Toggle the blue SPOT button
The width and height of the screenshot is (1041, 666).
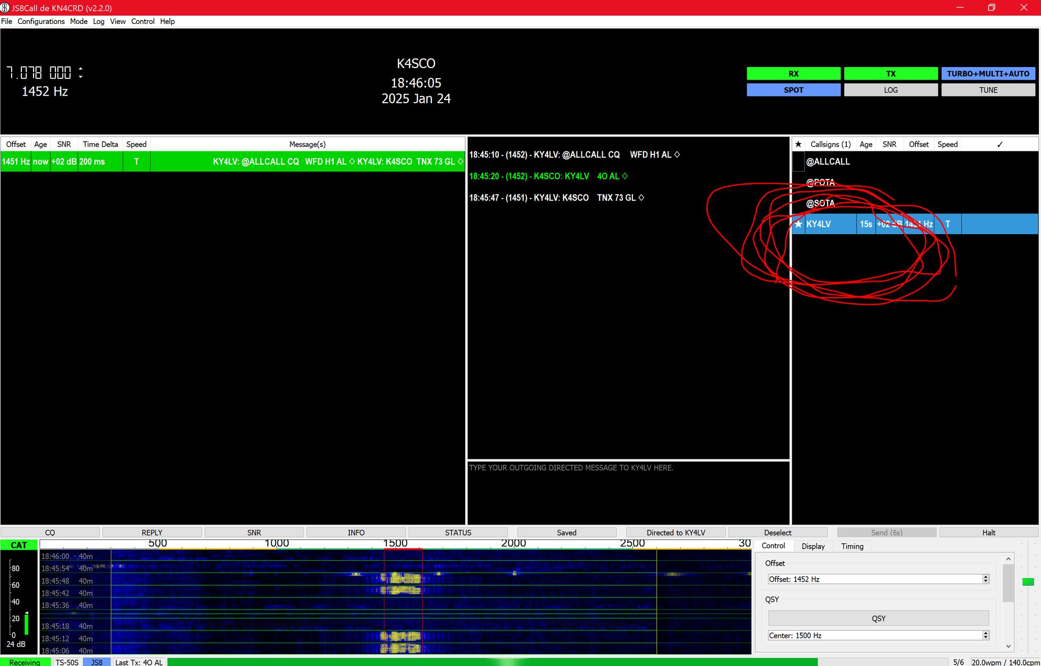point(793,90)
